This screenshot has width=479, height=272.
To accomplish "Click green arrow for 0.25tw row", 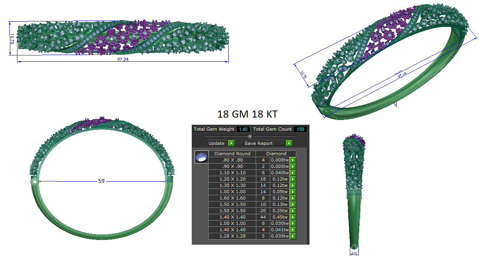I will tap(293, 211).
